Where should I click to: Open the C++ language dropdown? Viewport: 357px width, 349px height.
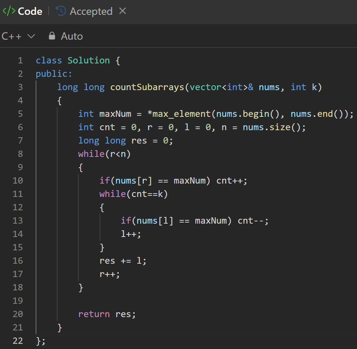pyautogui.click(x=18, y=36)
